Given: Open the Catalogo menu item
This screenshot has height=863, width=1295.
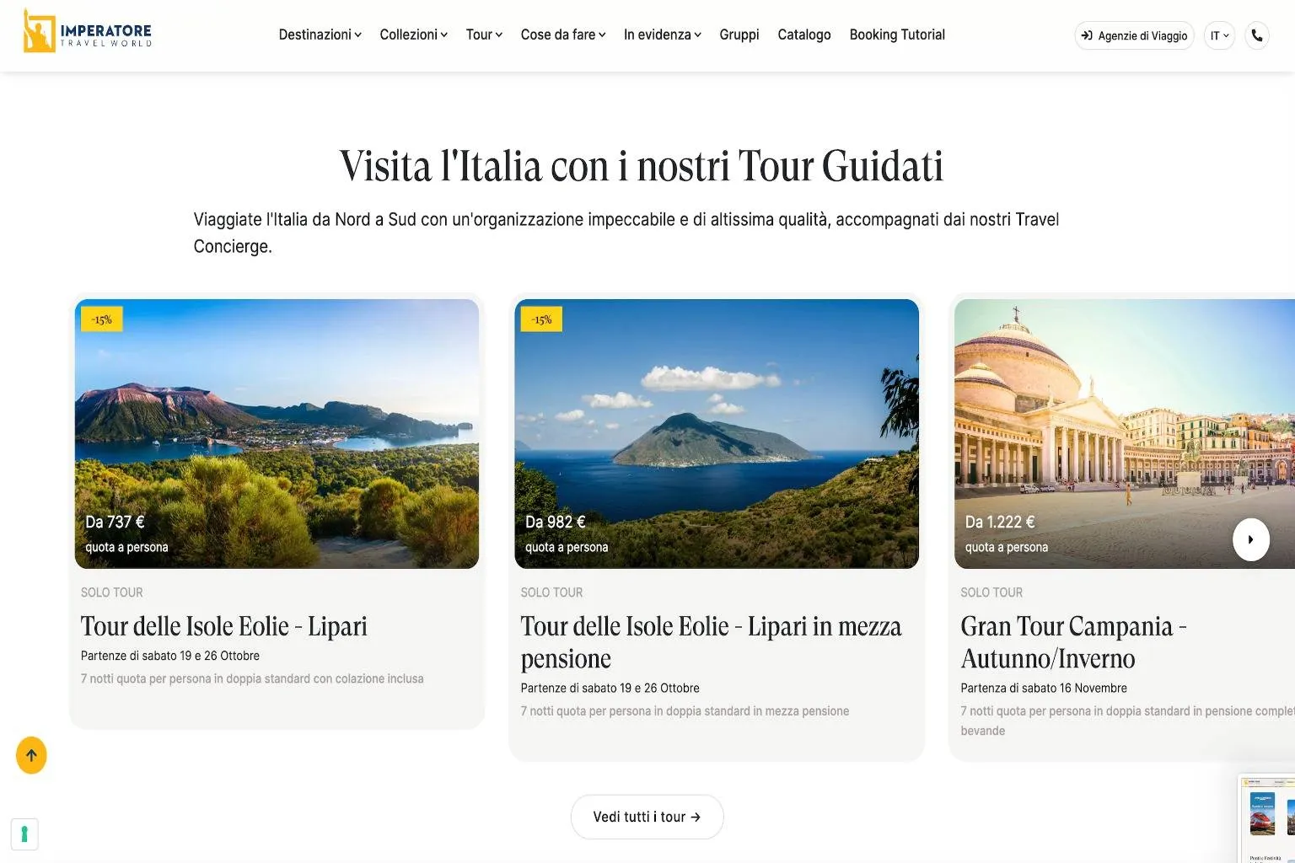Looking at the screenshot, I should pyautogui.click(x=804, y=35).
